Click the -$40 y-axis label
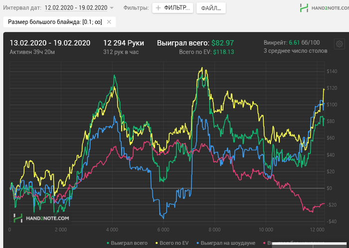Viewport: 349px width, 248px height. (x=331, y=222)
